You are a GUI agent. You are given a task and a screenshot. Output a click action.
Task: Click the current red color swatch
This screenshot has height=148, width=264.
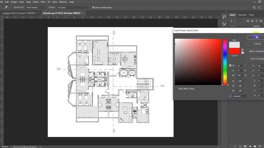point(234,51)
